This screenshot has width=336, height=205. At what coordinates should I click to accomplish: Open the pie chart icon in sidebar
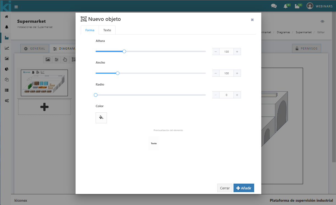pos(7,69)
